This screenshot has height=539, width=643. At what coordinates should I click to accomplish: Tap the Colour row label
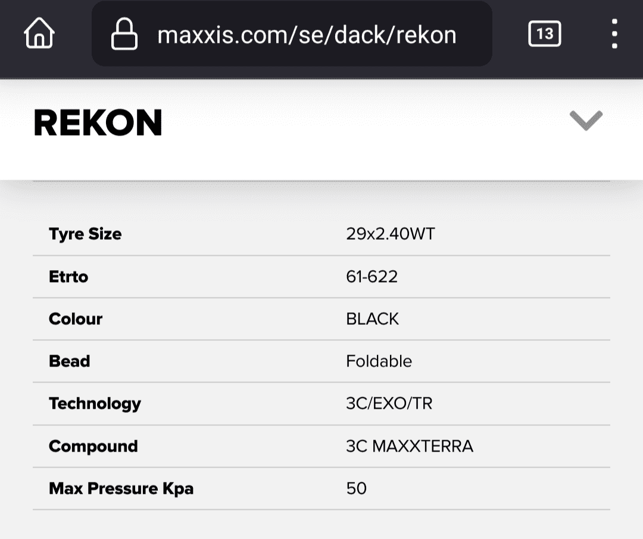point(76,319)
